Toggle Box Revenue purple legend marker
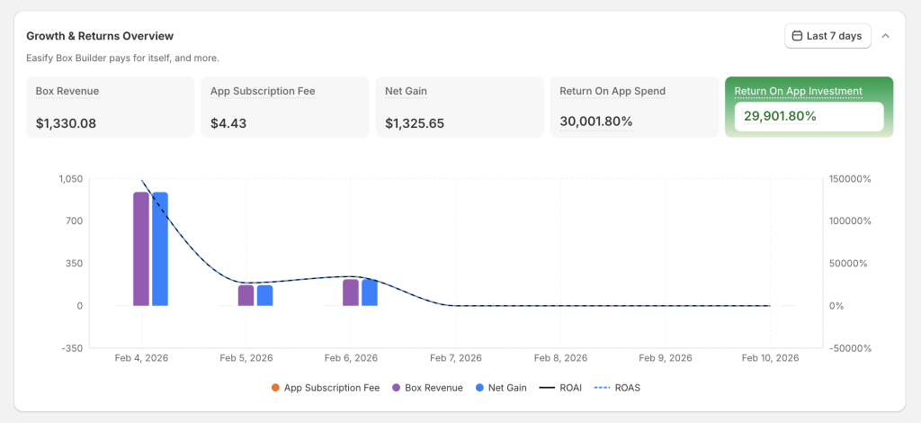Image resolution: width=921 pixels, height=423 pixels. [396, 388]
